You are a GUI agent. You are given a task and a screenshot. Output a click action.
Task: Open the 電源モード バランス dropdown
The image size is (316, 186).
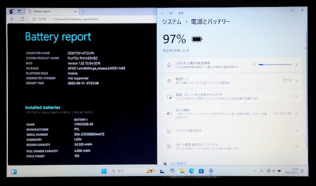coord(290,80)
